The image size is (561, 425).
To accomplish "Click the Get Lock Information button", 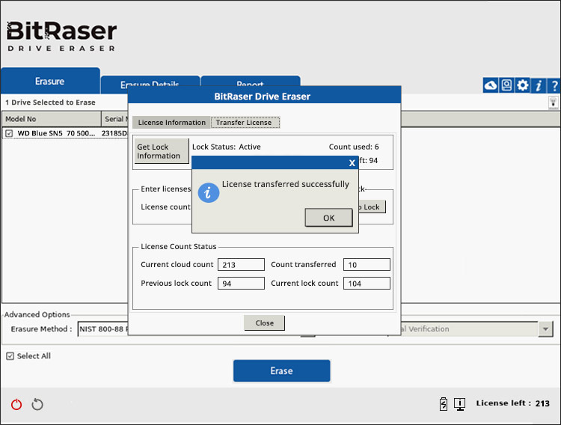I will point(161,151).
